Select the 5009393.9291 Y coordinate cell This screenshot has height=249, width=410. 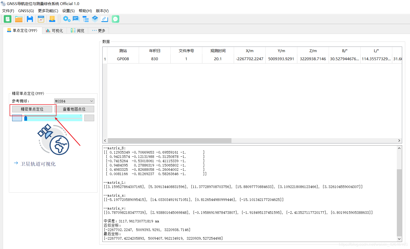281,59
